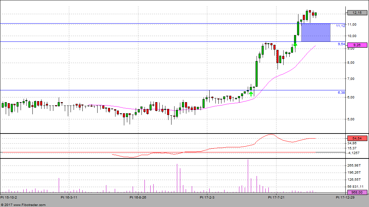Click the tallest volume bar in the volume panel

248,176
